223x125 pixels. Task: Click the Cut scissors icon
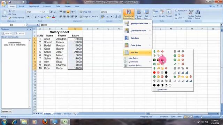coord(10,11)
